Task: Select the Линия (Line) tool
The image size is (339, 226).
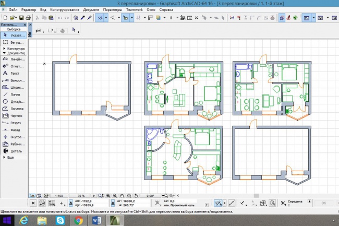Action: point(14,94)
